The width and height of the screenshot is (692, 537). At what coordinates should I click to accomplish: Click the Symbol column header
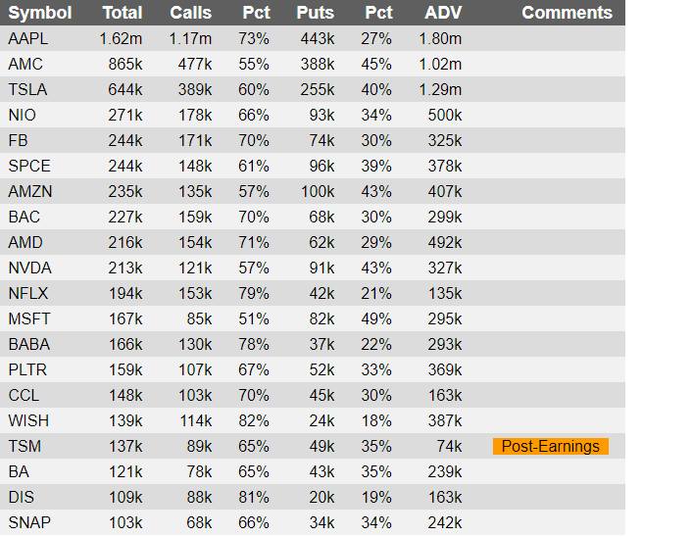(x=40, y=13)
